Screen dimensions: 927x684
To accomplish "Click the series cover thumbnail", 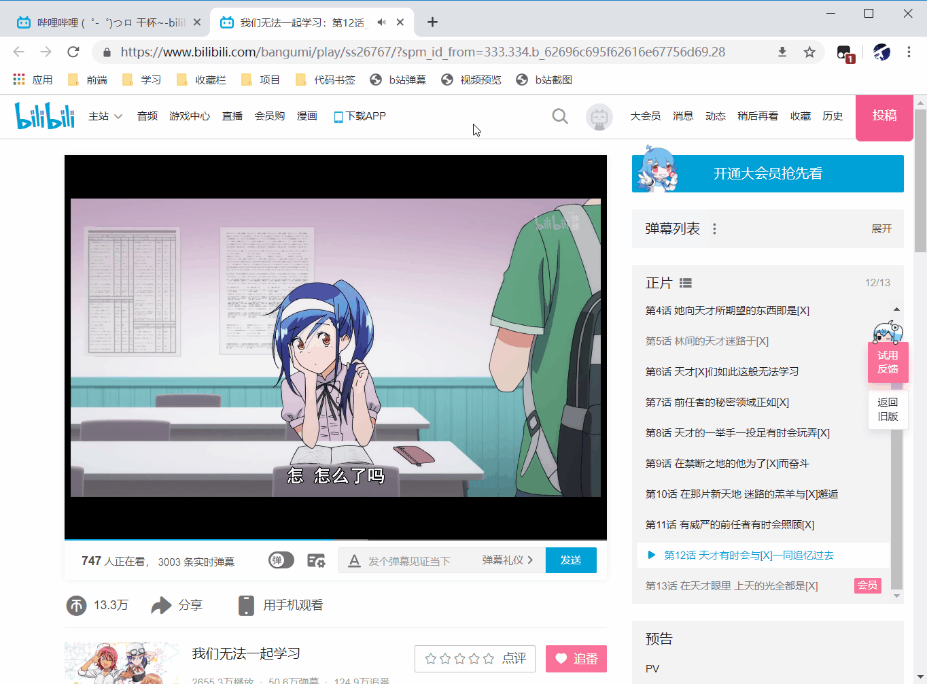I will [122, 663].
